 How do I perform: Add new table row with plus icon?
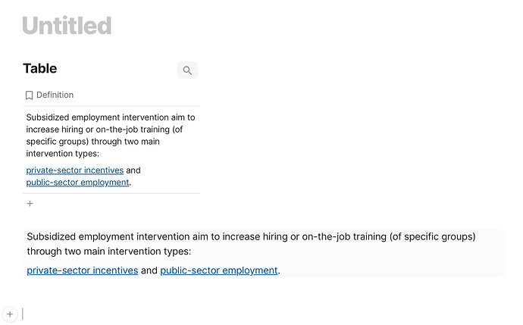30,203
